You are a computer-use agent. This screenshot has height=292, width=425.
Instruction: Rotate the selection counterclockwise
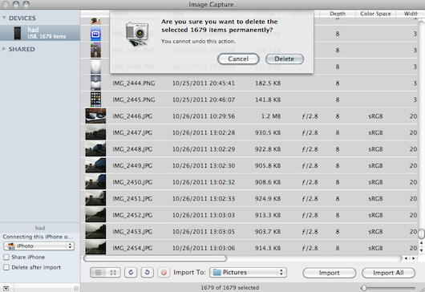148,273
